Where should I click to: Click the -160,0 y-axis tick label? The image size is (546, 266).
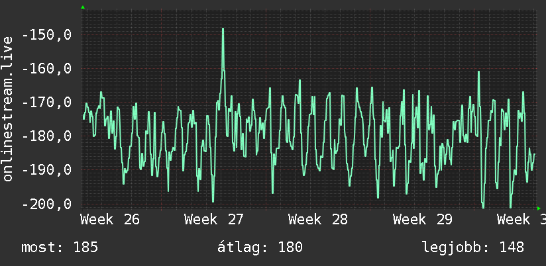point(46,69)
